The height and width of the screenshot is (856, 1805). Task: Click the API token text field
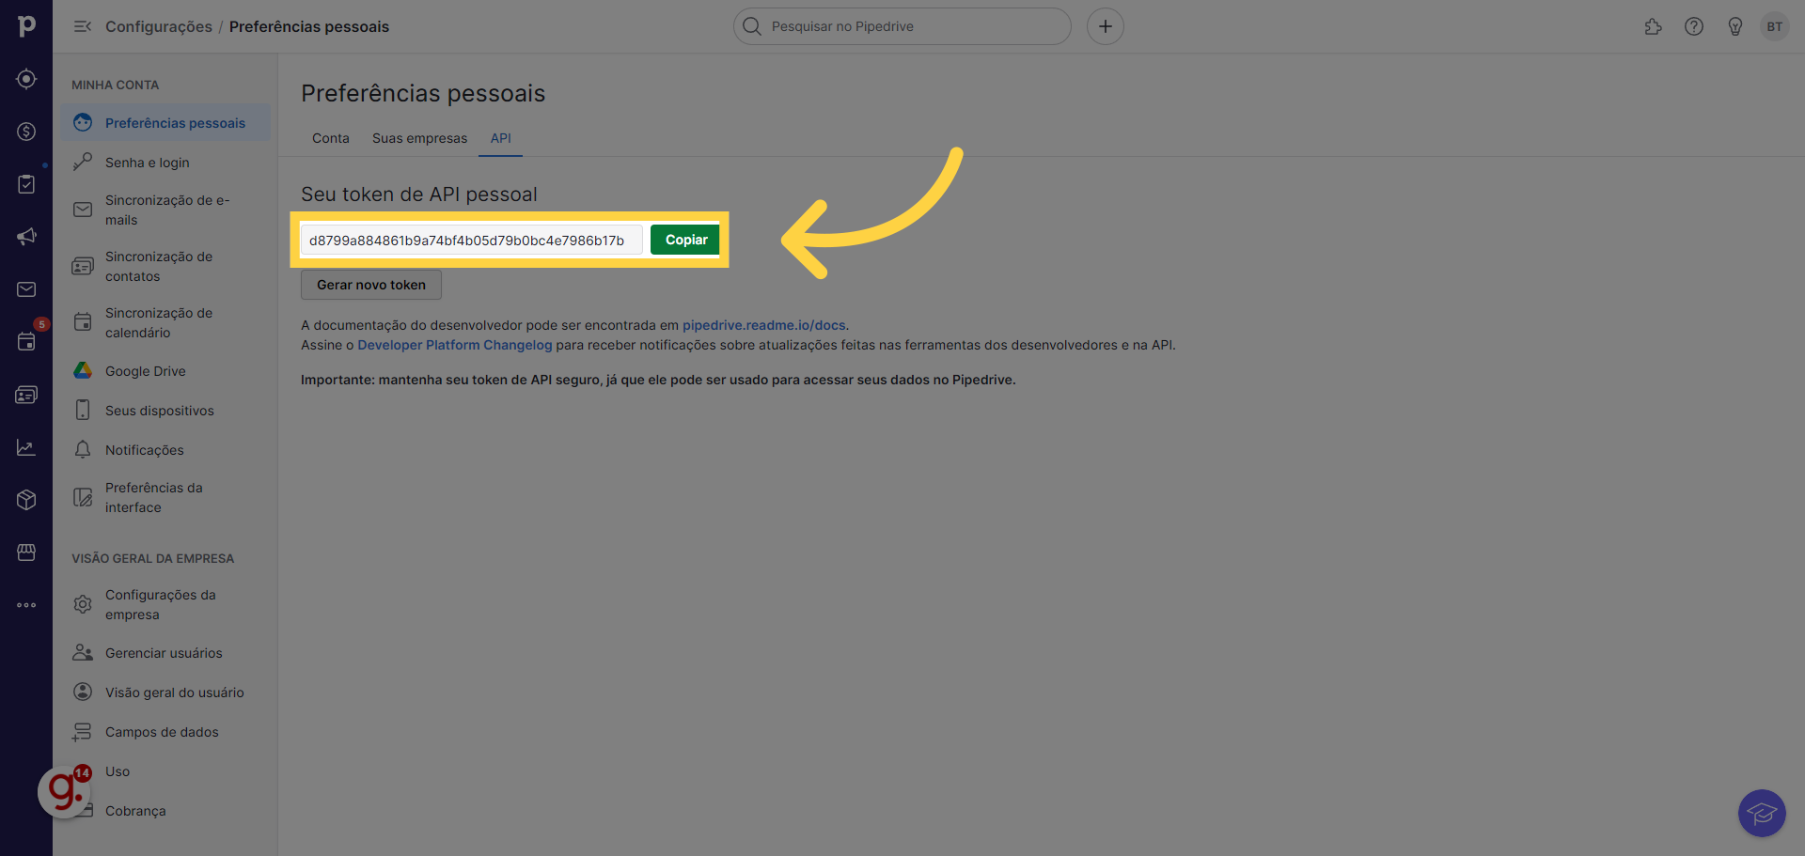[x=472, y=240]
